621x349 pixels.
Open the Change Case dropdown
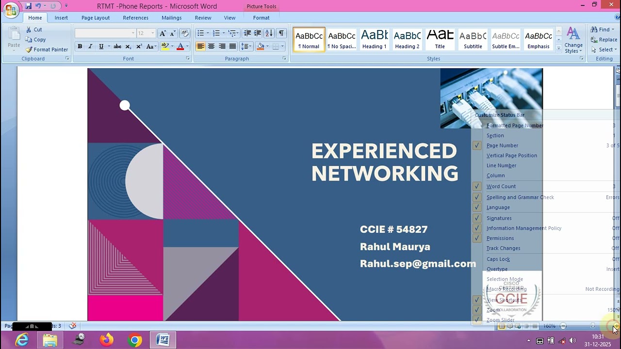150,47
